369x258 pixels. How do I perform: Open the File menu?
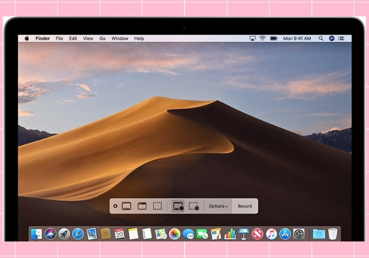(x=59, y=38)
